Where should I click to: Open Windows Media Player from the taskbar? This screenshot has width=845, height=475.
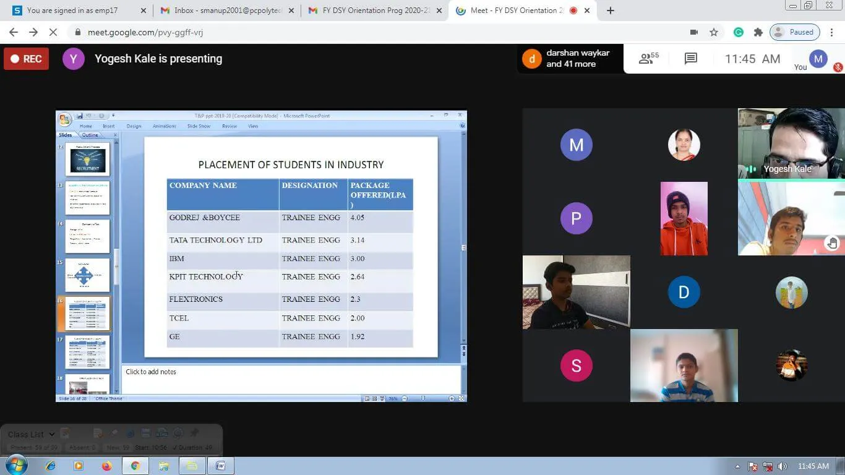click(x=79, y=466)
